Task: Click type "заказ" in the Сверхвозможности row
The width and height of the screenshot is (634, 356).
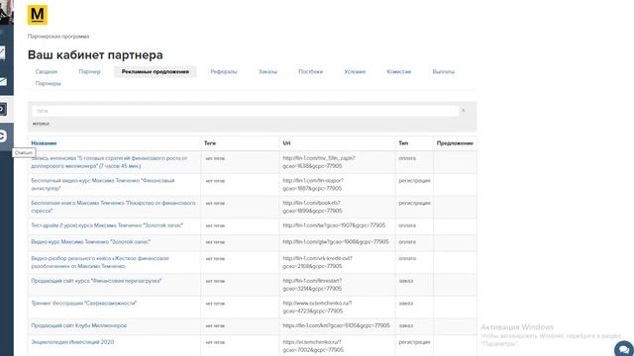Action: [406, 304]
